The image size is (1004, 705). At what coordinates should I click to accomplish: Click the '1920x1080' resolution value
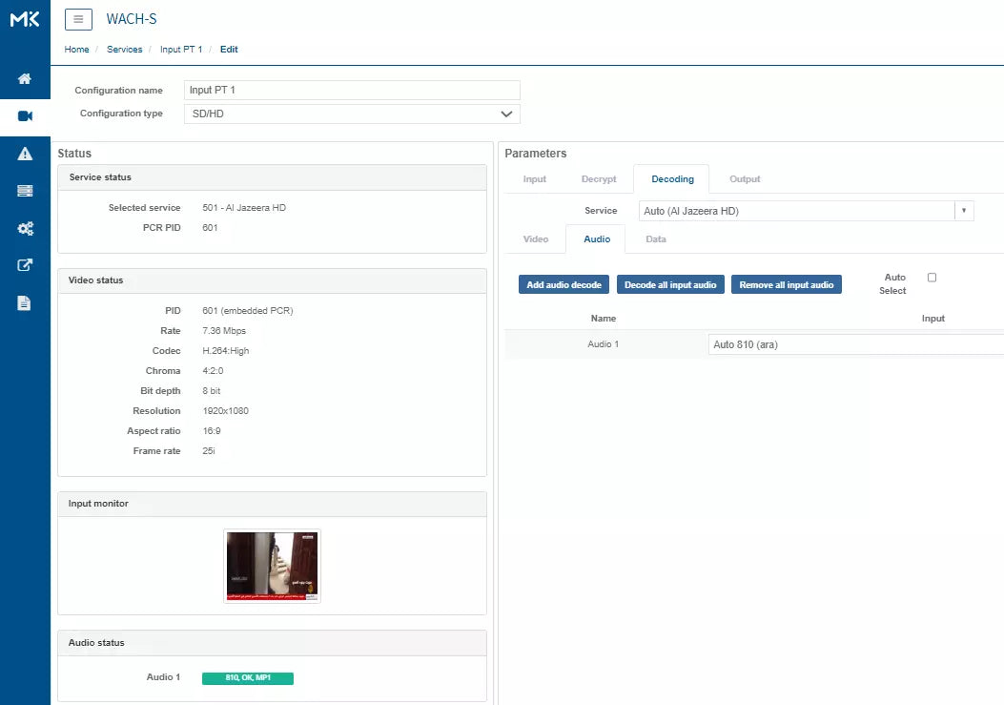click(x=225, y=411)
